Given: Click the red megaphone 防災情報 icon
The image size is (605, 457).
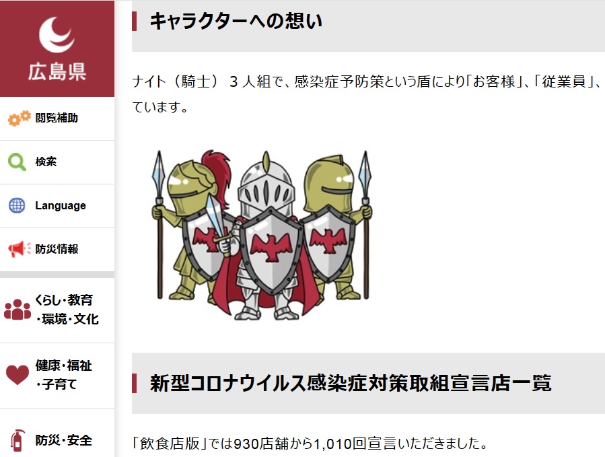Looking at the screenshot, I should (20, 249).
